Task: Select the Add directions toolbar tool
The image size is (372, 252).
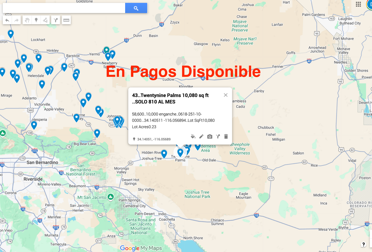Action: 56,20
